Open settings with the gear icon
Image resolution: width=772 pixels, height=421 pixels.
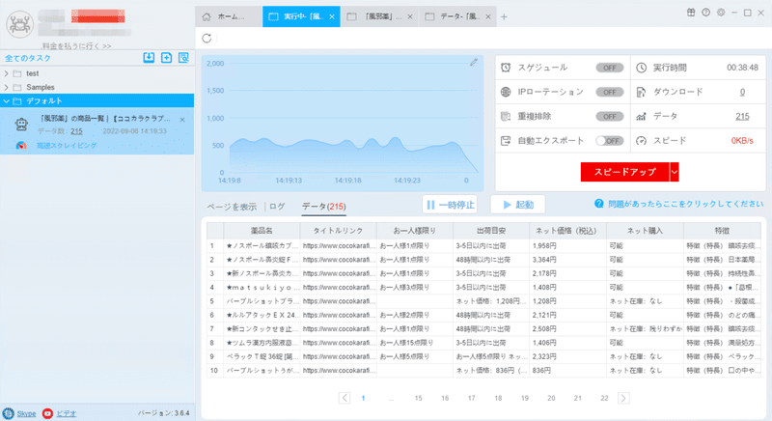pyautogui.click(x=721, y=13)
